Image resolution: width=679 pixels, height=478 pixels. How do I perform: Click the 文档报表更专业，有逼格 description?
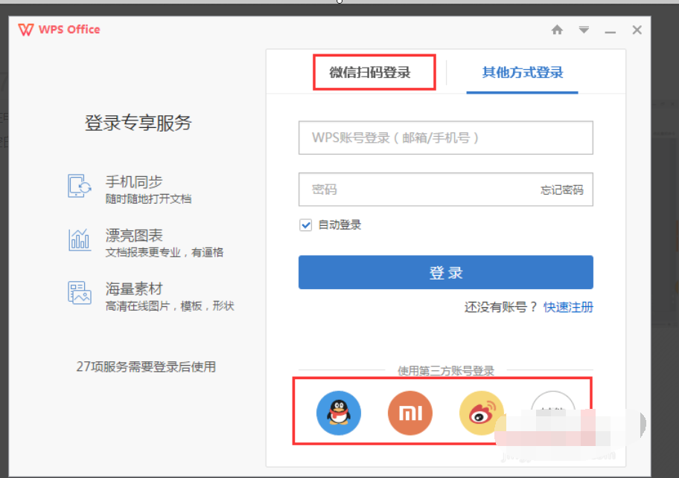coord(165,253)
